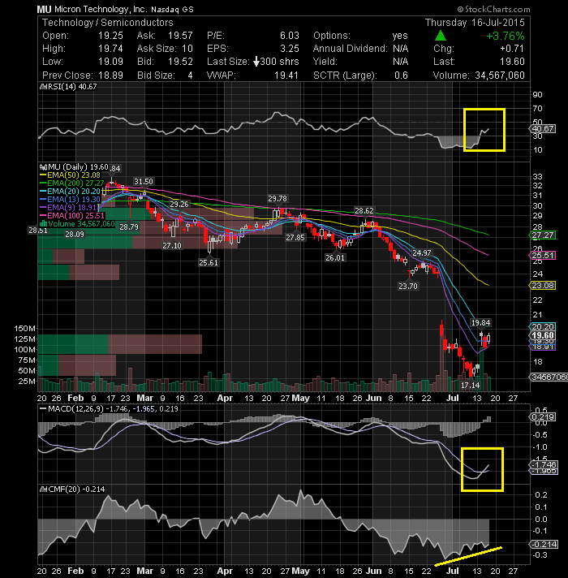Click the Low value 19.09
Image resolution: width=568 pixels, height=578 pixels.
[110, 62]
